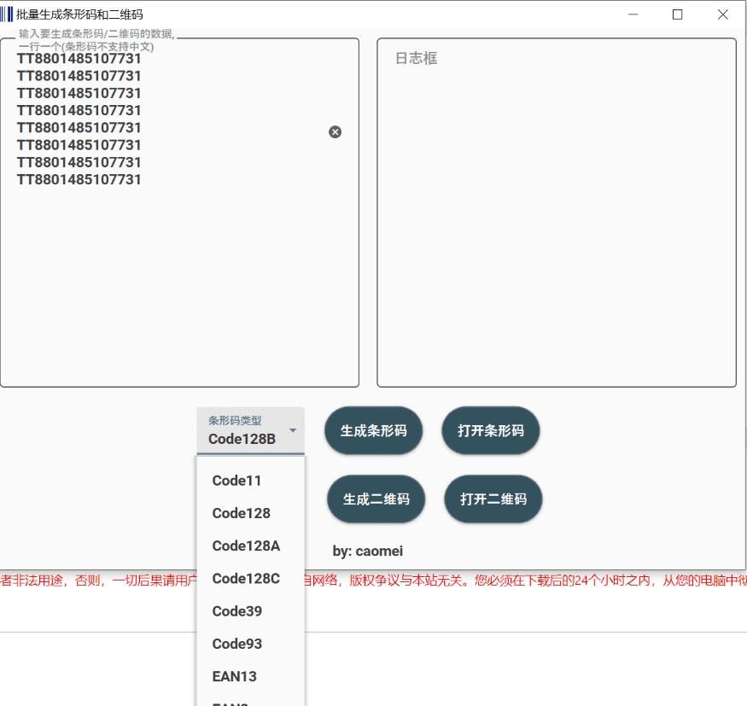Click the barcode app icon in title bar
The image size is (747, 706).
6,15
